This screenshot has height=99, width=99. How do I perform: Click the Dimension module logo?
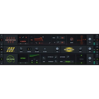click(69, 49)
